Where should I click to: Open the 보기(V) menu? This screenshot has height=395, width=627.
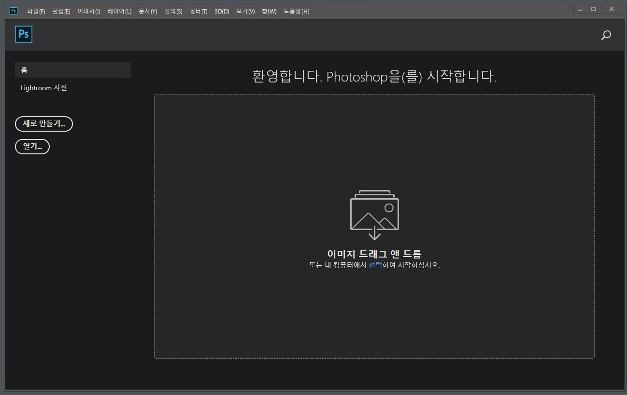(245, 11)
